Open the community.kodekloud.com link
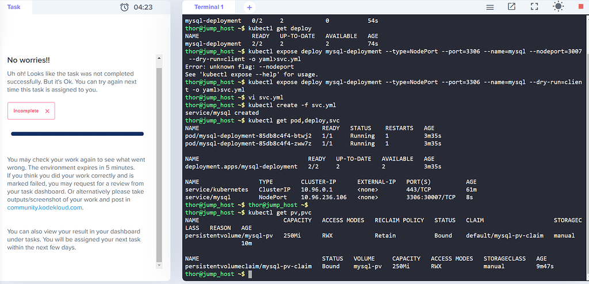This screenshot has height=284, width=589. [45, 208]
